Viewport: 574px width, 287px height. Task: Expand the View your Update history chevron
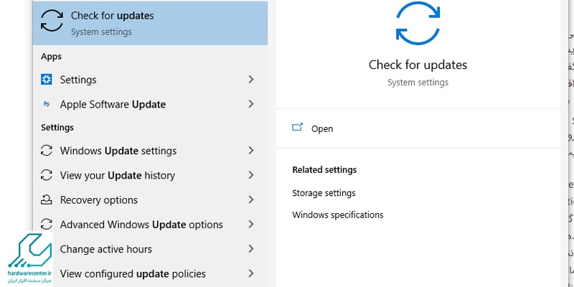coord(250,175)
